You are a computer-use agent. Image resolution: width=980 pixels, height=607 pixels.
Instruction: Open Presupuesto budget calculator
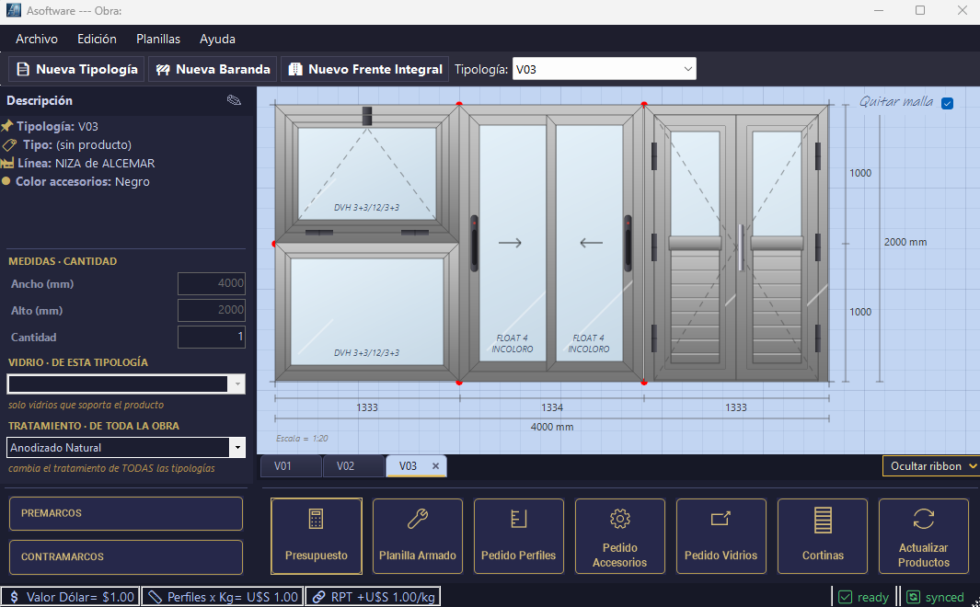[x=317, y=536]
